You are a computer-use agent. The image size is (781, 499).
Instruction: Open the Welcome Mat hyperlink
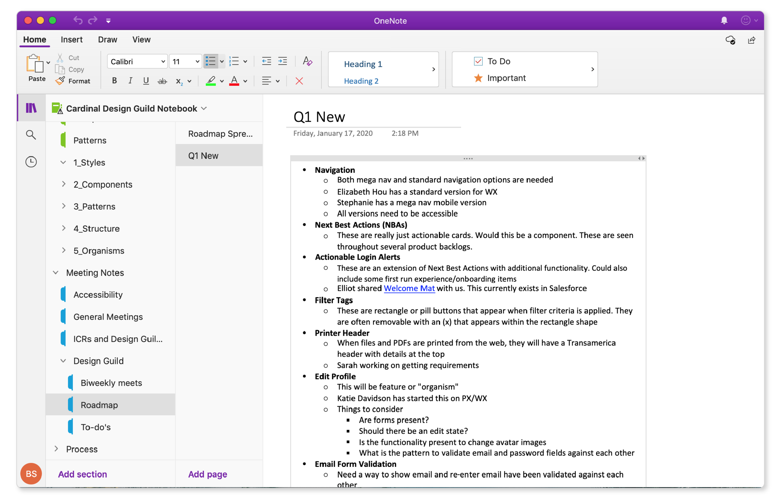click(x=409, y=288)
